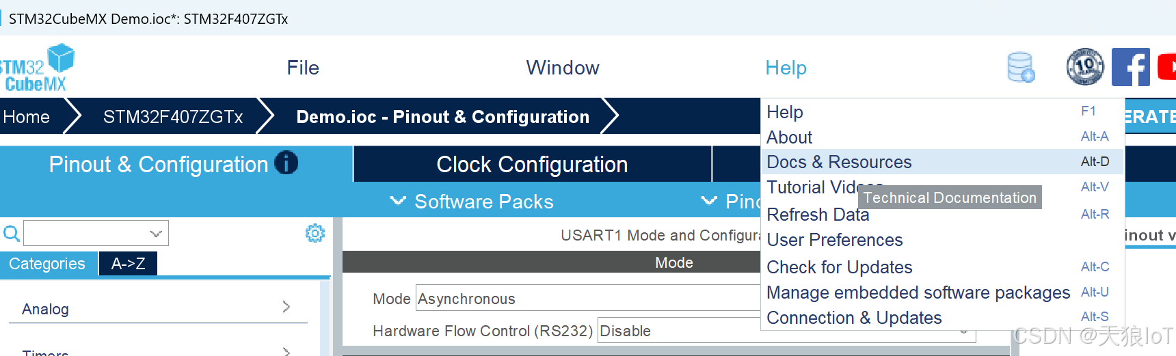Click the database update icon
Screen dimensions: 1176x356
(x=1021, y=67)
